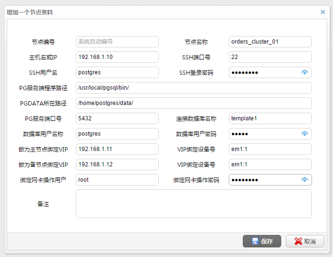Show the SSH登录密码 password with eye icon

point(304,72)
